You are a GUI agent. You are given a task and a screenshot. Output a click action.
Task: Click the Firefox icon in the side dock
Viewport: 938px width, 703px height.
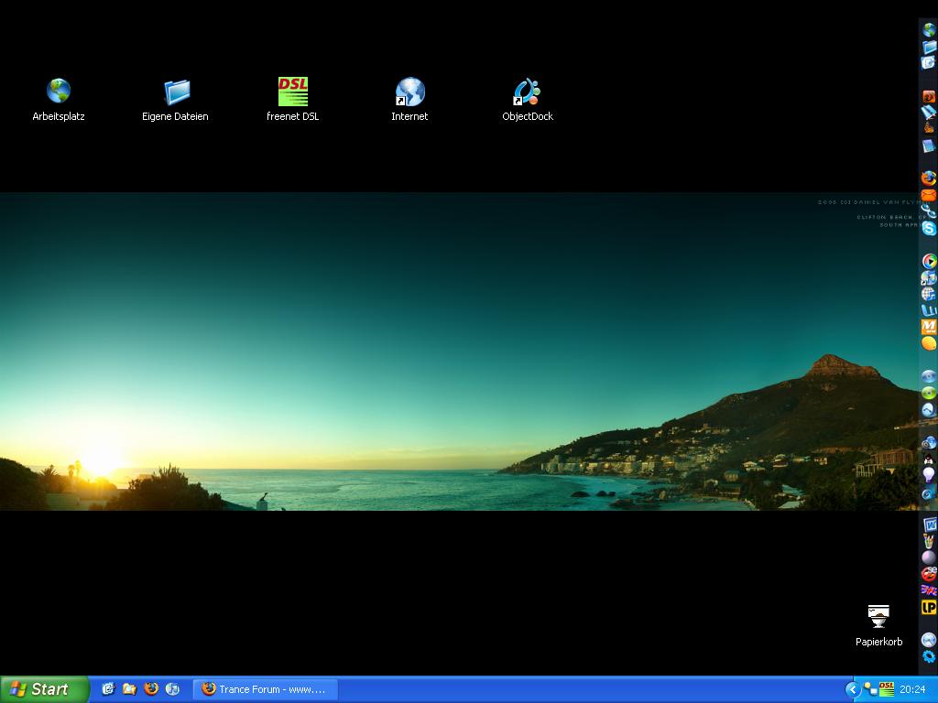click(929, 178)
